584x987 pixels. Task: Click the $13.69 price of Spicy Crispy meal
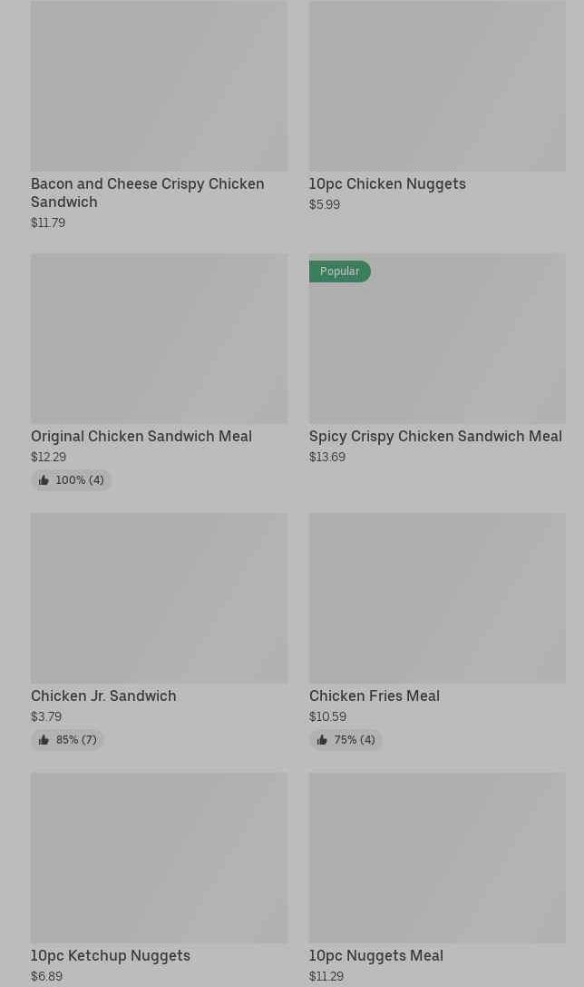(x=326, y=457)
